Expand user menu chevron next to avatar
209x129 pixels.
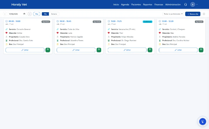[197, 4]
